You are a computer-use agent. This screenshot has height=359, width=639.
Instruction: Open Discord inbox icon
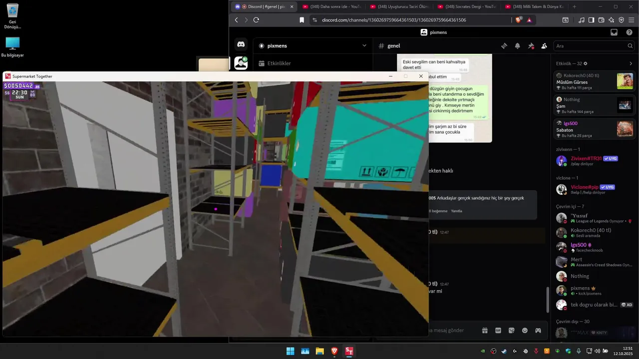tap(614, 32)
